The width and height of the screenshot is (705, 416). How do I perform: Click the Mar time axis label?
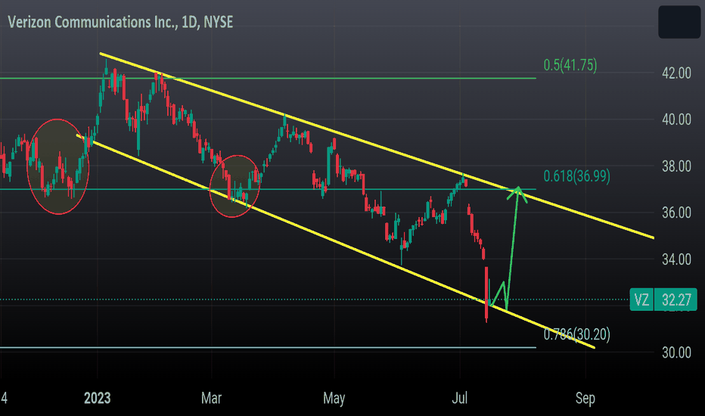(x=211, y=398)
